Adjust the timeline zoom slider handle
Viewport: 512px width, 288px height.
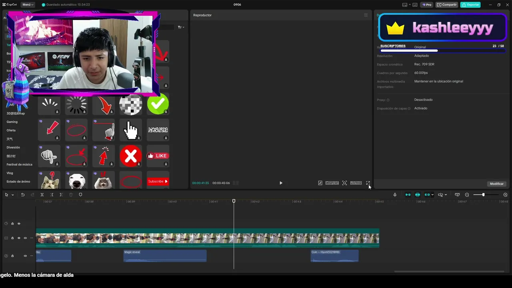pos(483,195)
